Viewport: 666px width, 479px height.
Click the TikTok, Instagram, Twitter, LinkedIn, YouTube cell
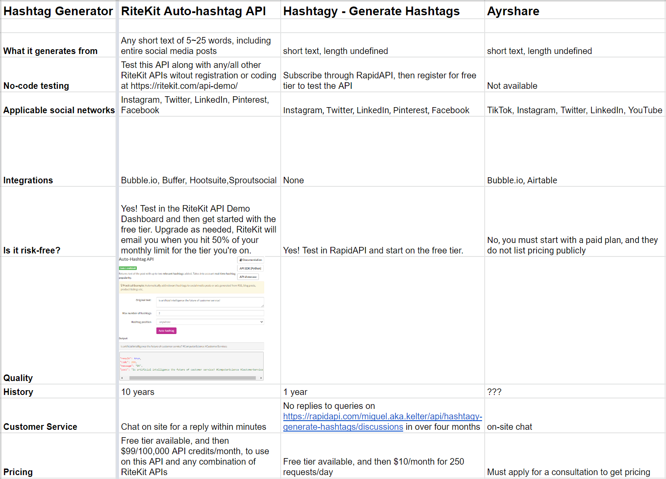coord(575,105)
